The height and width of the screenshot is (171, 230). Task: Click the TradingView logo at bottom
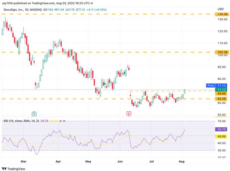point(14,169)
